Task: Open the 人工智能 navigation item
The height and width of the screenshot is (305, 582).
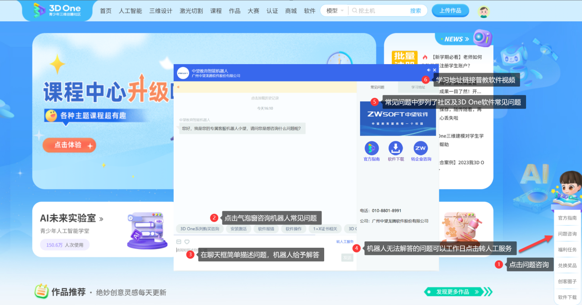Action: (130, 11)
